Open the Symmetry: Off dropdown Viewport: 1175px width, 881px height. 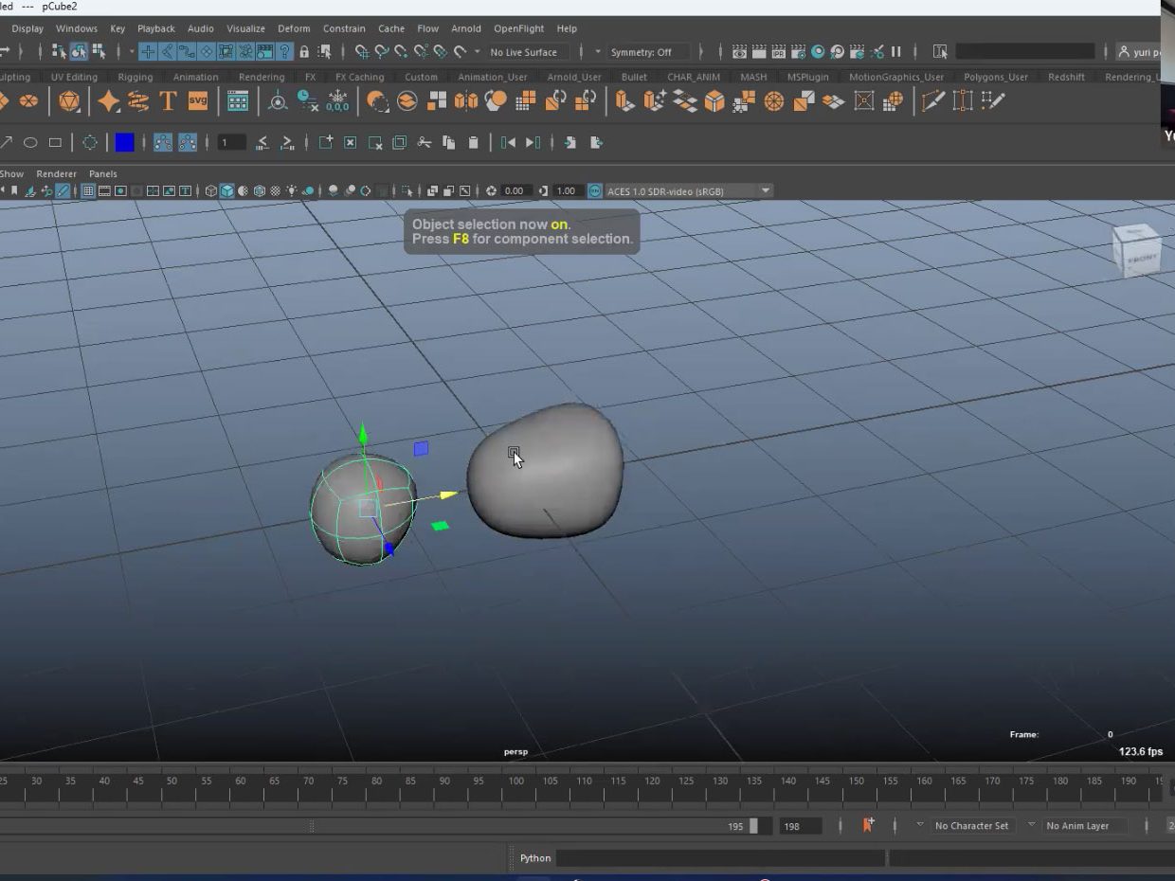pyautogui.click(x=641, y=52)
